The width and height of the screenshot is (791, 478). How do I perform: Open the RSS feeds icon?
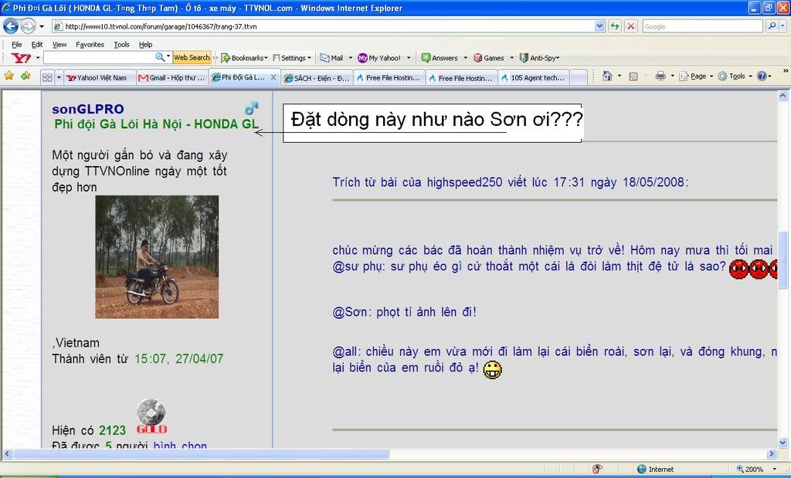point(633,76)
